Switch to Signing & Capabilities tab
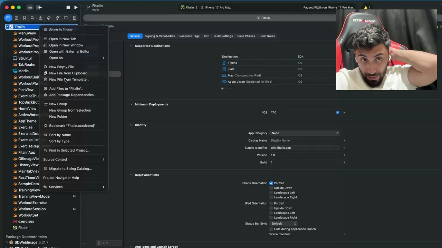 click(x=160, y=36)
